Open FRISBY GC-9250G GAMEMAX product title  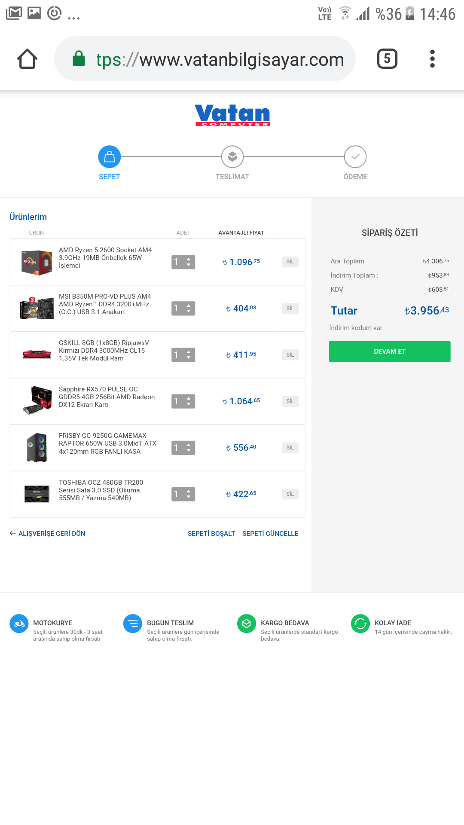tap(108, 443)
